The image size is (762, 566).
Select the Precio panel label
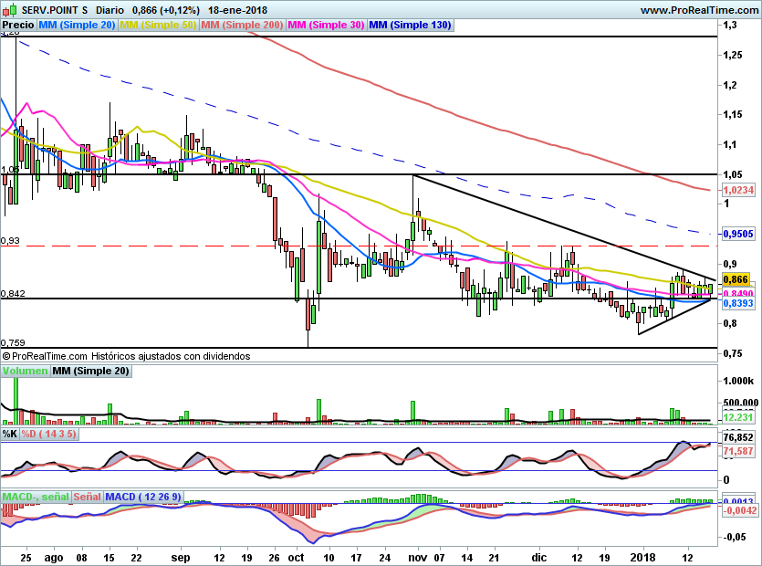pos(18,26)
